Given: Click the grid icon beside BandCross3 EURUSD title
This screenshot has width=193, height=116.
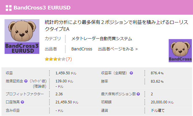Looking at the screenshot, I should (x=9, y=8).
